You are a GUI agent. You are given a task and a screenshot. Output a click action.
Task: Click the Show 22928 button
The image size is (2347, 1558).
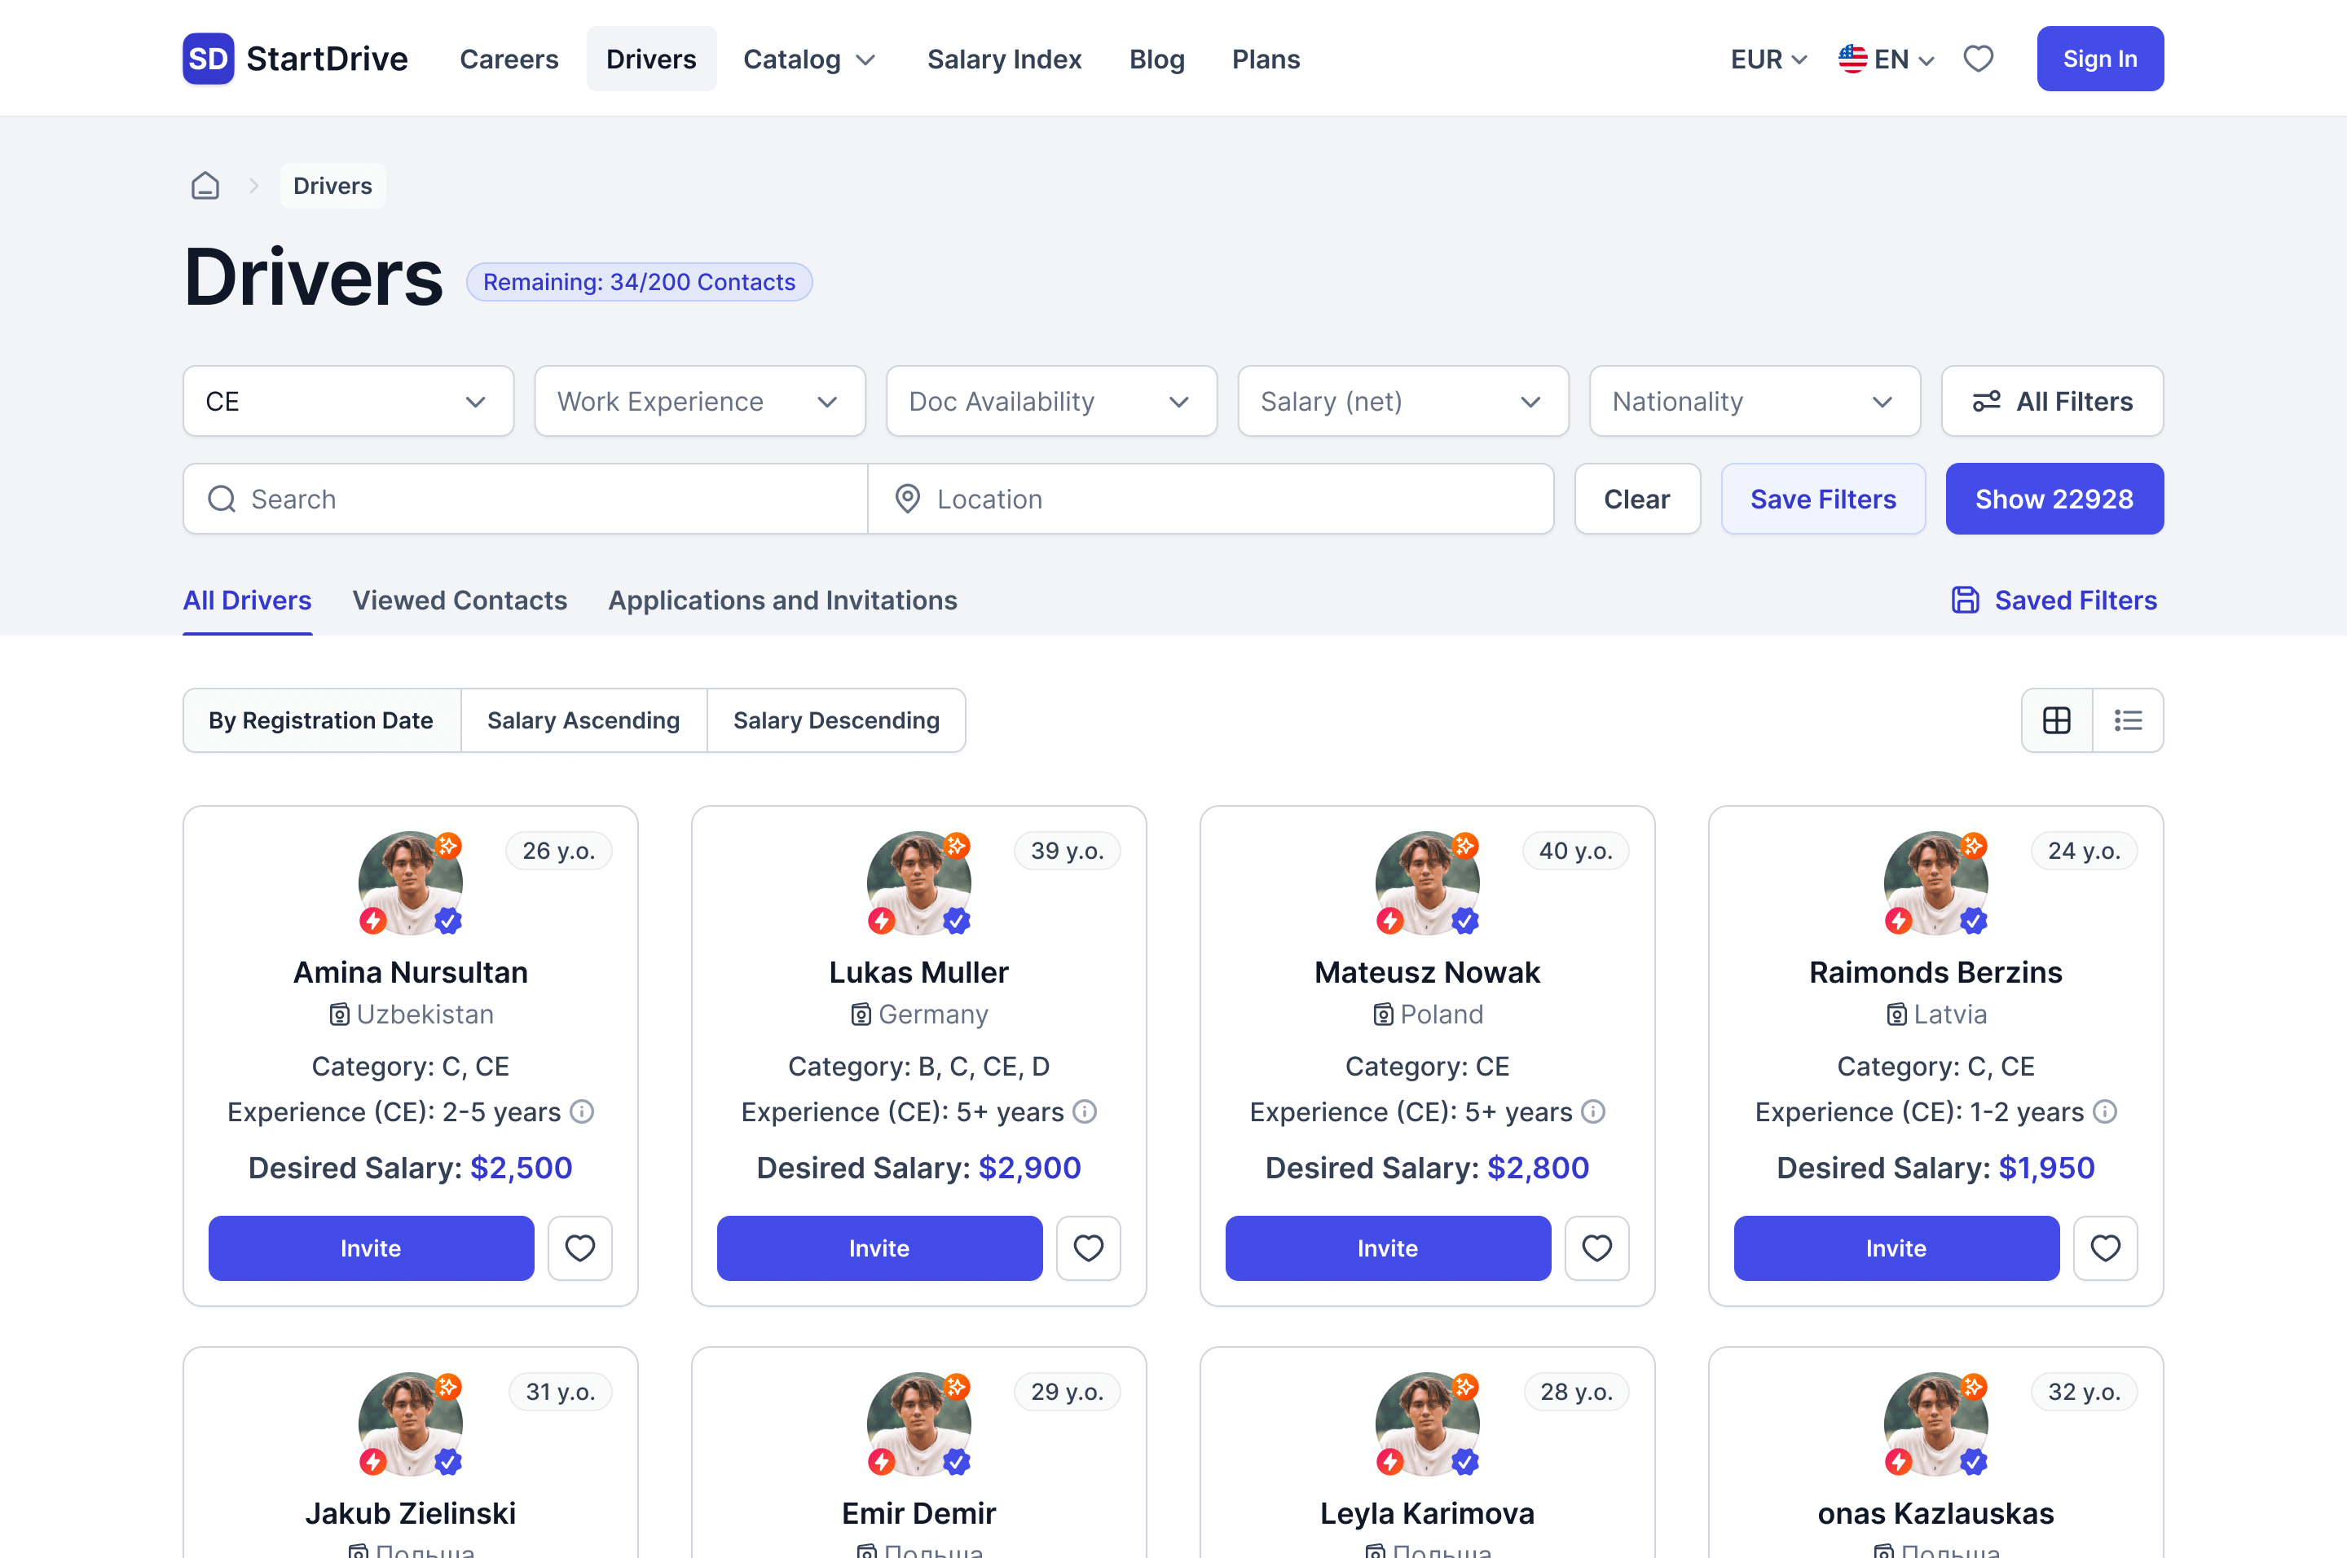(2053, 499)
